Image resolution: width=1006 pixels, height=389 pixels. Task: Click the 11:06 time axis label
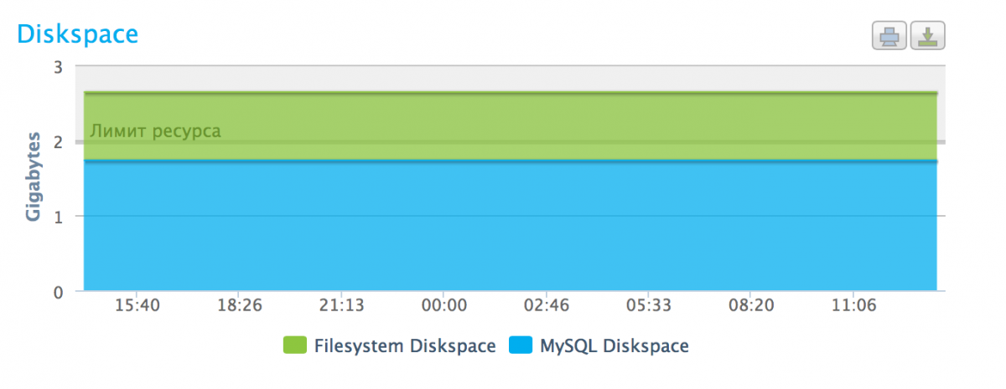[853, 306]
